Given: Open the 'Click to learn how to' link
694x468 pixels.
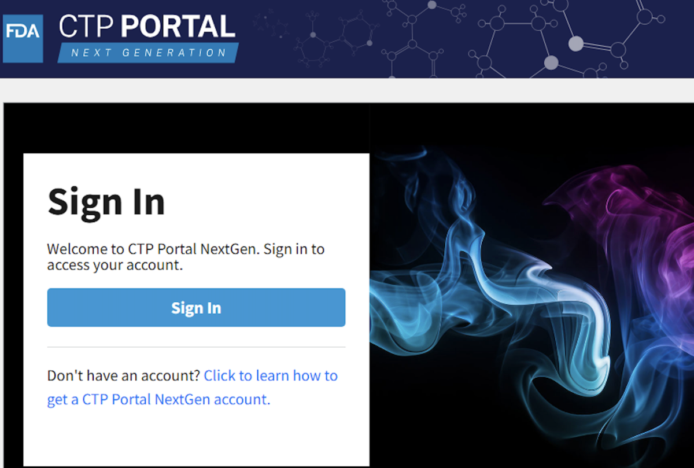Looking at the screenshot, I should click(271, 375).
